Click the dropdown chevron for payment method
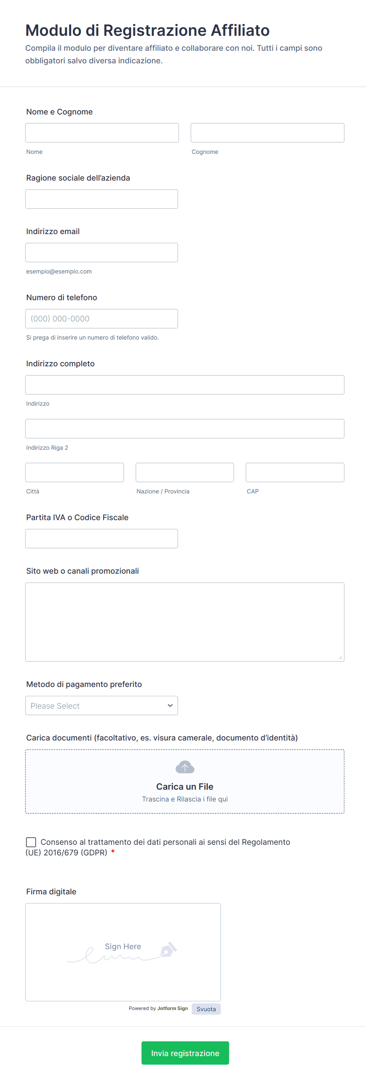The height and width of the screenshot is (1084, 366). (170, 706)
